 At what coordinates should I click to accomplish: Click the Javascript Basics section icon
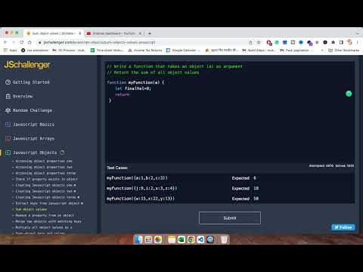(8, 125)
